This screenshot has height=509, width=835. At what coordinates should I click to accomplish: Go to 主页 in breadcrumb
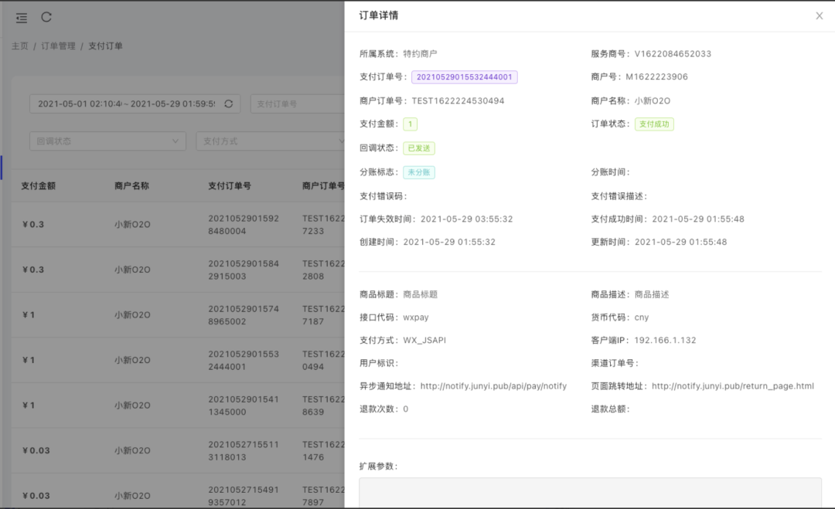pyautogui.click(x=20, y=46)
